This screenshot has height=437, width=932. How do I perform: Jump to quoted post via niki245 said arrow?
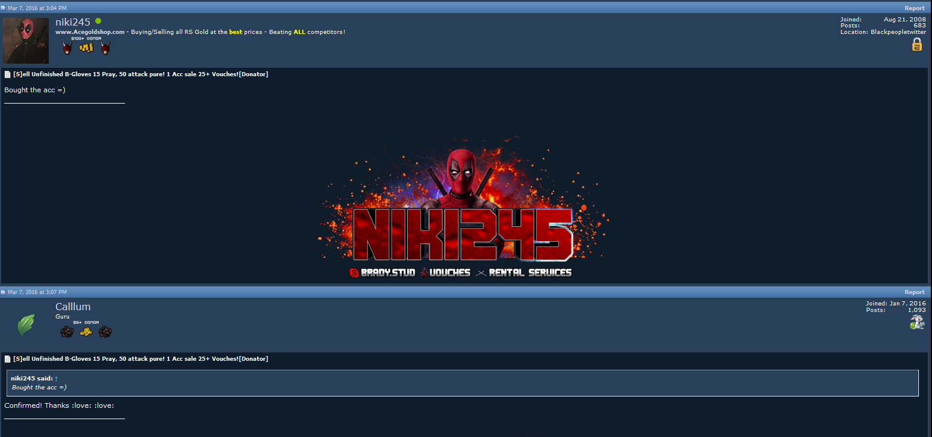56,379
